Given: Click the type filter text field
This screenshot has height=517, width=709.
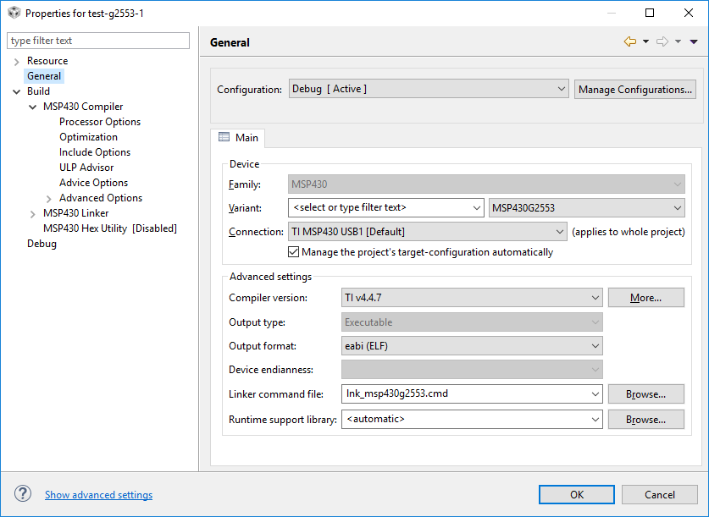Looking at the screenshot, I should 97,40.
